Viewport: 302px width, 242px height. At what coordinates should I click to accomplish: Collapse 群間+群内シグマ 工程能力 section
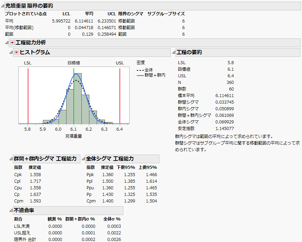coord(11,159)
